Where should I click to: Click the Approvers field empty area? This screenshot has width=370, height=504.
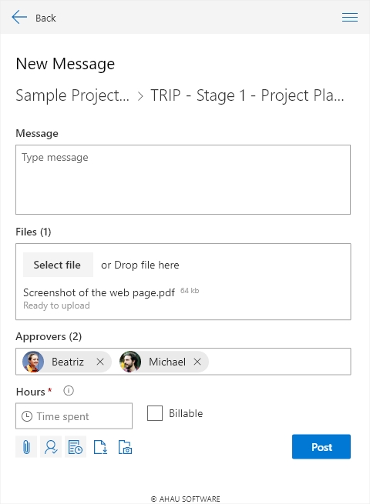pyautogui.click(x=280, y=362)
